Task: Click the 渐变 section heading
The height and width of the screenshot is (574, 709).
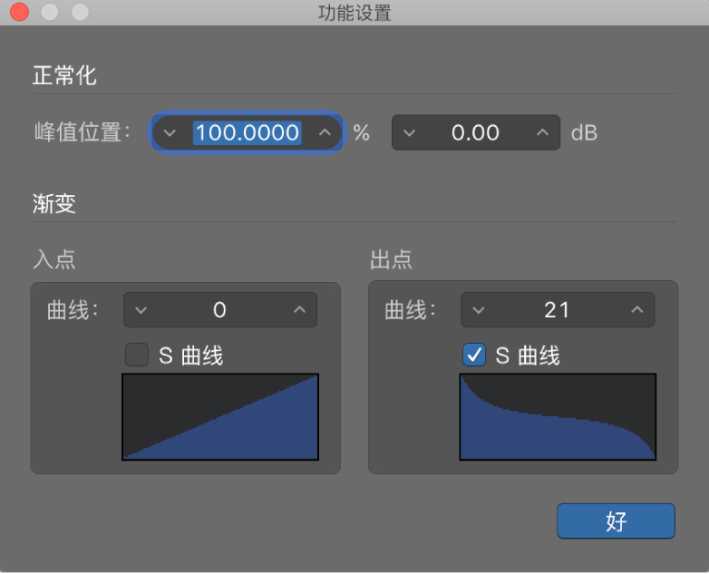Action: pos(53,203)
